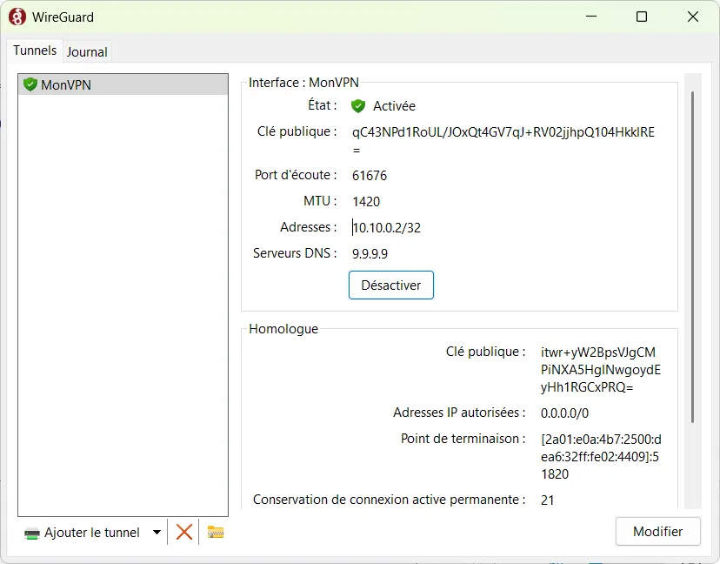Click the État label

322,105
